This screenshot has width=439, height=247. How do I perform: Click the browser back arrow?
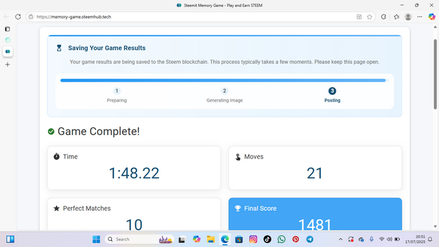(x=6, y=16)
